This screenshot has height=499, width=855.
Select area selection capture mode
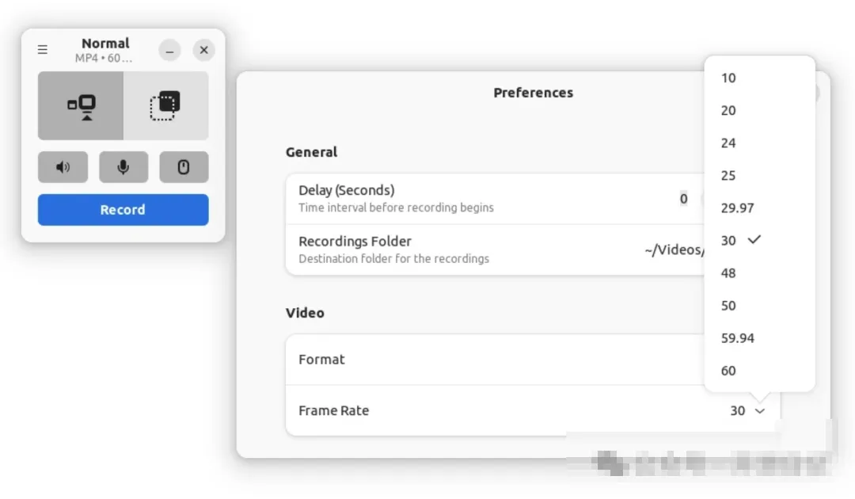(165, 106)
